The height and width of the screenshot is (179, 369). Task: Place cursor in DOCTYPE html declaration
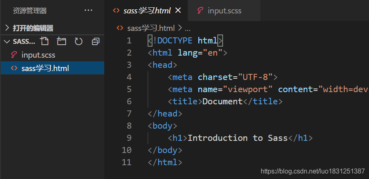click(x=185, y=41)
